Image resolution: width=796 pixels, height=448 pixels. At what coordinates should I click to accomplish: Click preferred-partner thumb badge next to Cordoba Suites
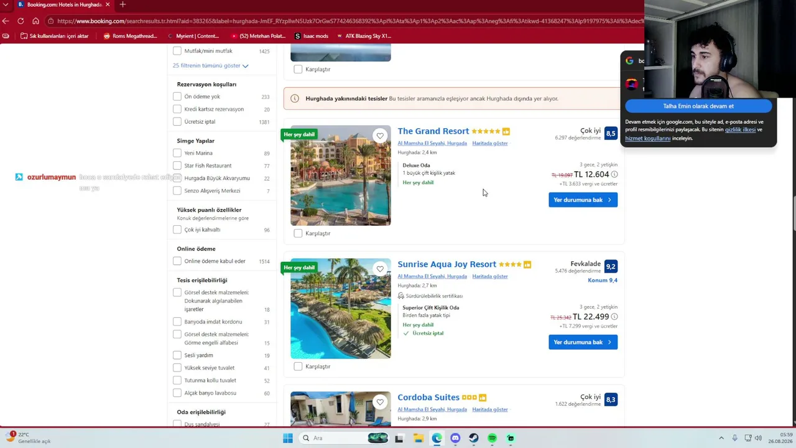[483, 398]
